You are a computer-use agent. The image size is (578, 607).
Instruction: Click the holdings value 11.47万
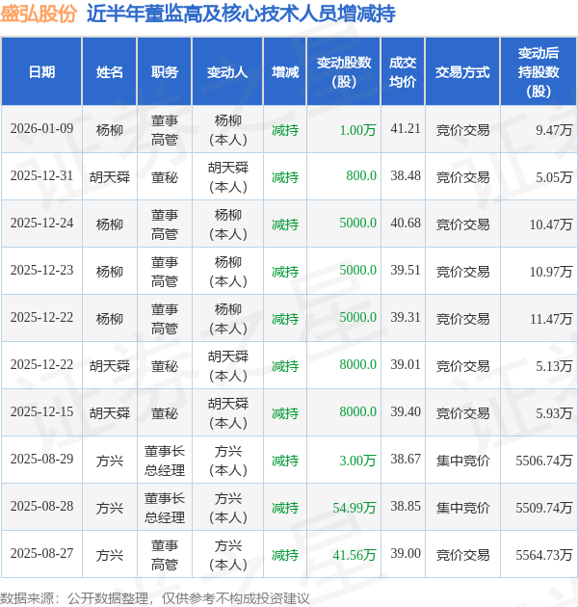pyautogui.click(x=551, y=319)
